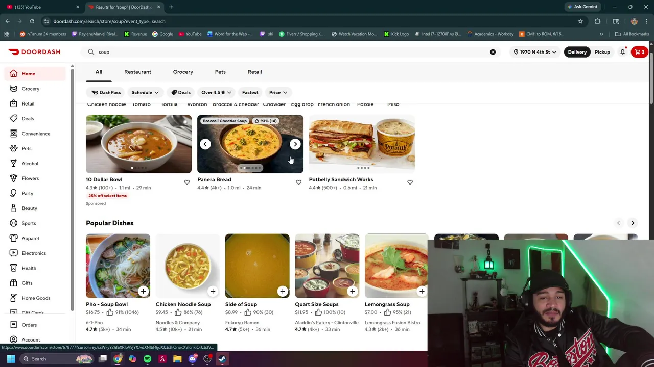Switch to the Retail results tab
This screenshot has height=367, width=654.
(254, 72)
